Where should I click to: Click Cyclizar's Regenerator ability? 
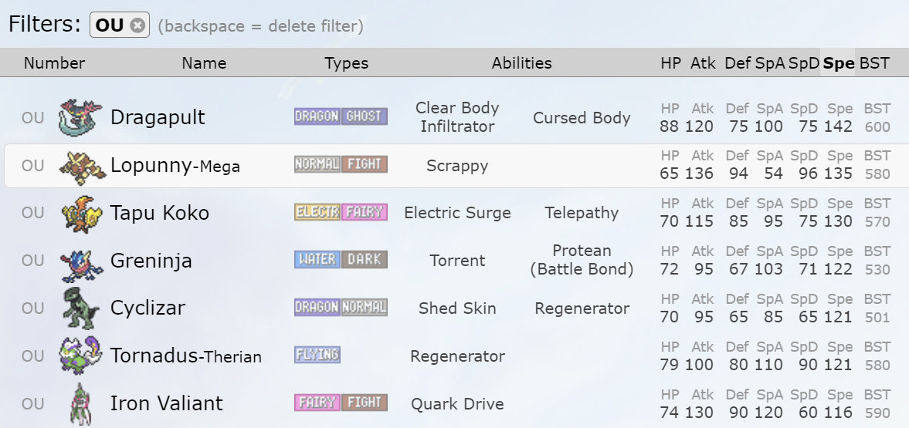click(x=582, y=308)
